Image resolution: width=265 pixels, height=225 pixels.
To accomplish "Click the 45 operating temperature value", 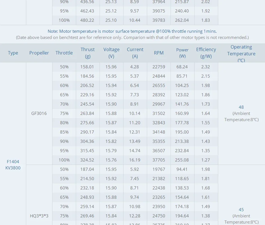I will pyautogui.click(x=241, y=210).
